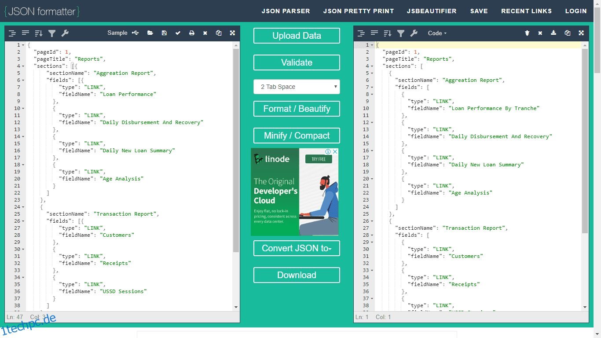This screenshot has height=338, width=601.
Task: Click the folder icon to open a JSON file
Action: point(150,33)
